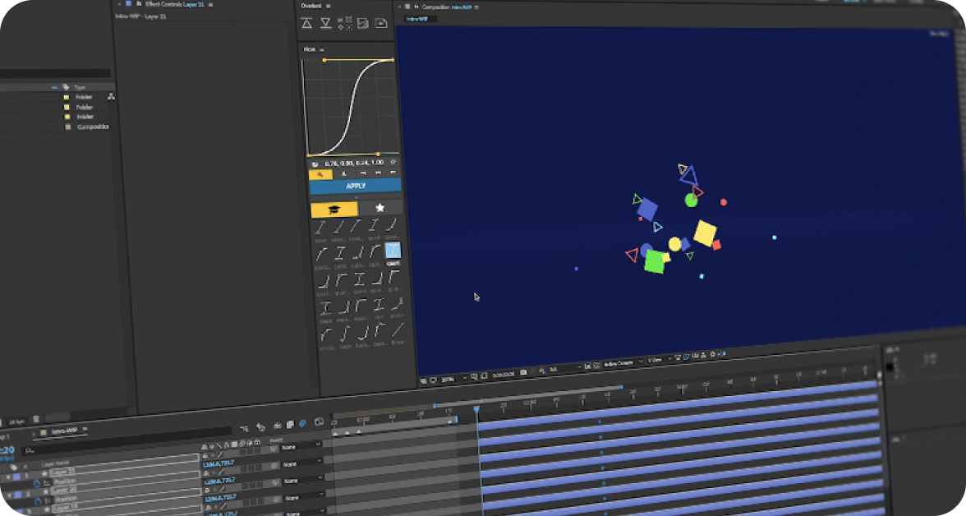Open the Parent dropdown for Layer 20
Screen dimensions: 966x516
[x=302, y=463]
